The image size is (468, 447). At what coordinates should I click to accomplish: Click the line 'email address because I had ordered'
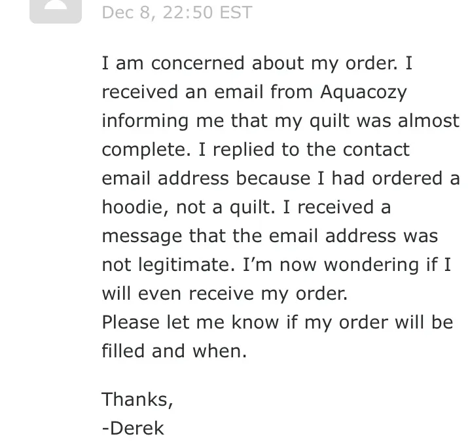[x=281, y=179]
